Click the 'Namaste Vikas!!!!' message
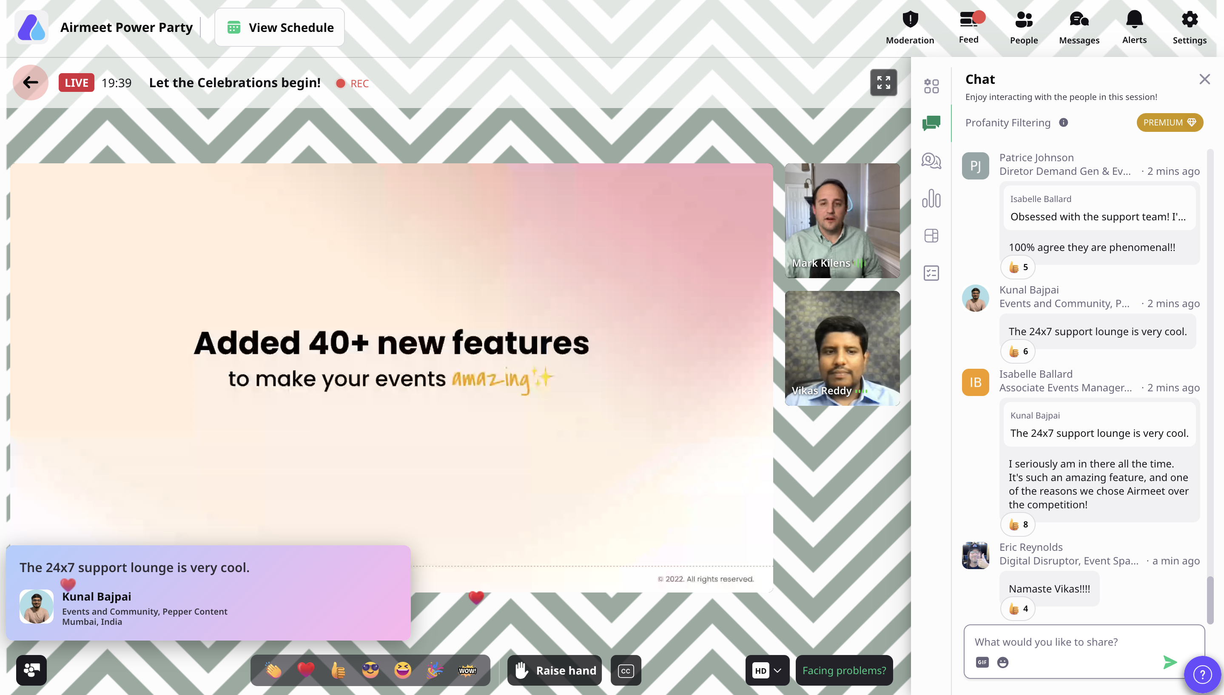The height and width of the screenshot is (695, 1224). [1049, 589]
